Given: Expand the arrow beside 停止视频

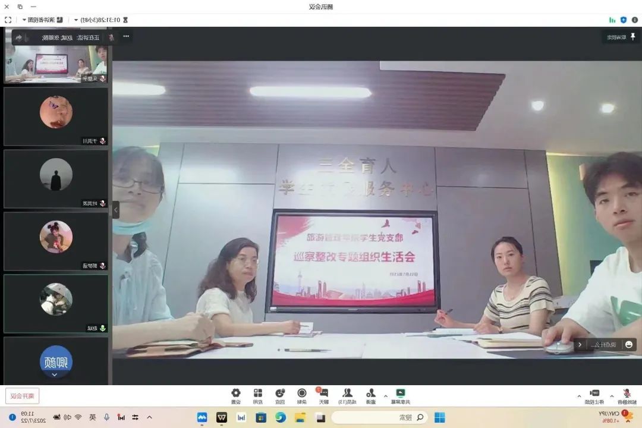Looking at the screenshot, I should (x=580, y=395).
